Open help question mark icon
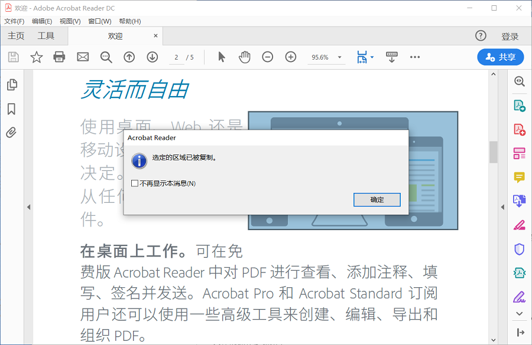532x345 pixels. pyautogui.click(x=481, y=35)
